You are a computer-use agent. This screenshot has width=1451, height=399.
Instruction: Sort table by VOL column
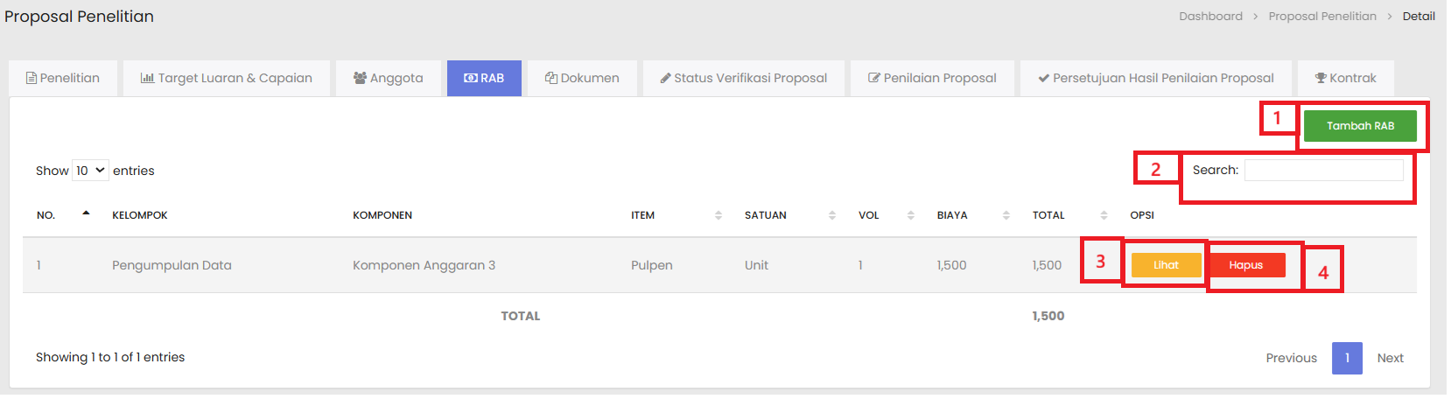pyautogui.click(x=910, y=215)
